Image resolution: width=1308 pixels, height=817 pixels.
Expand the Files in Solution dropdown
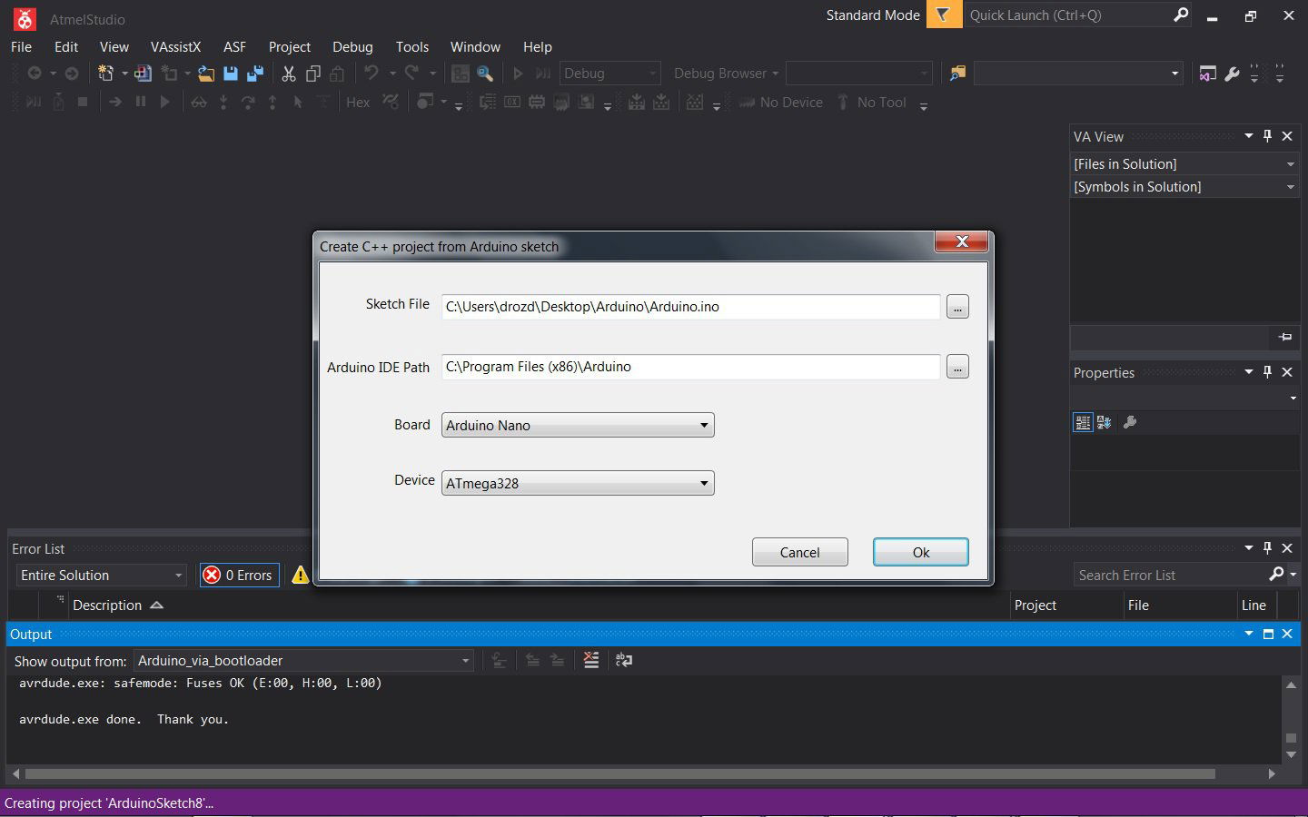click(1184, 163)
